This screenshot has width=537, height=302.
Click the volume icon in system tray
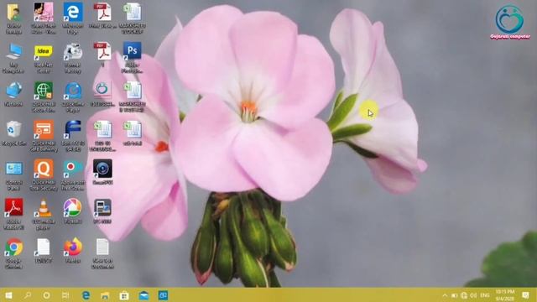pos(473,295)
